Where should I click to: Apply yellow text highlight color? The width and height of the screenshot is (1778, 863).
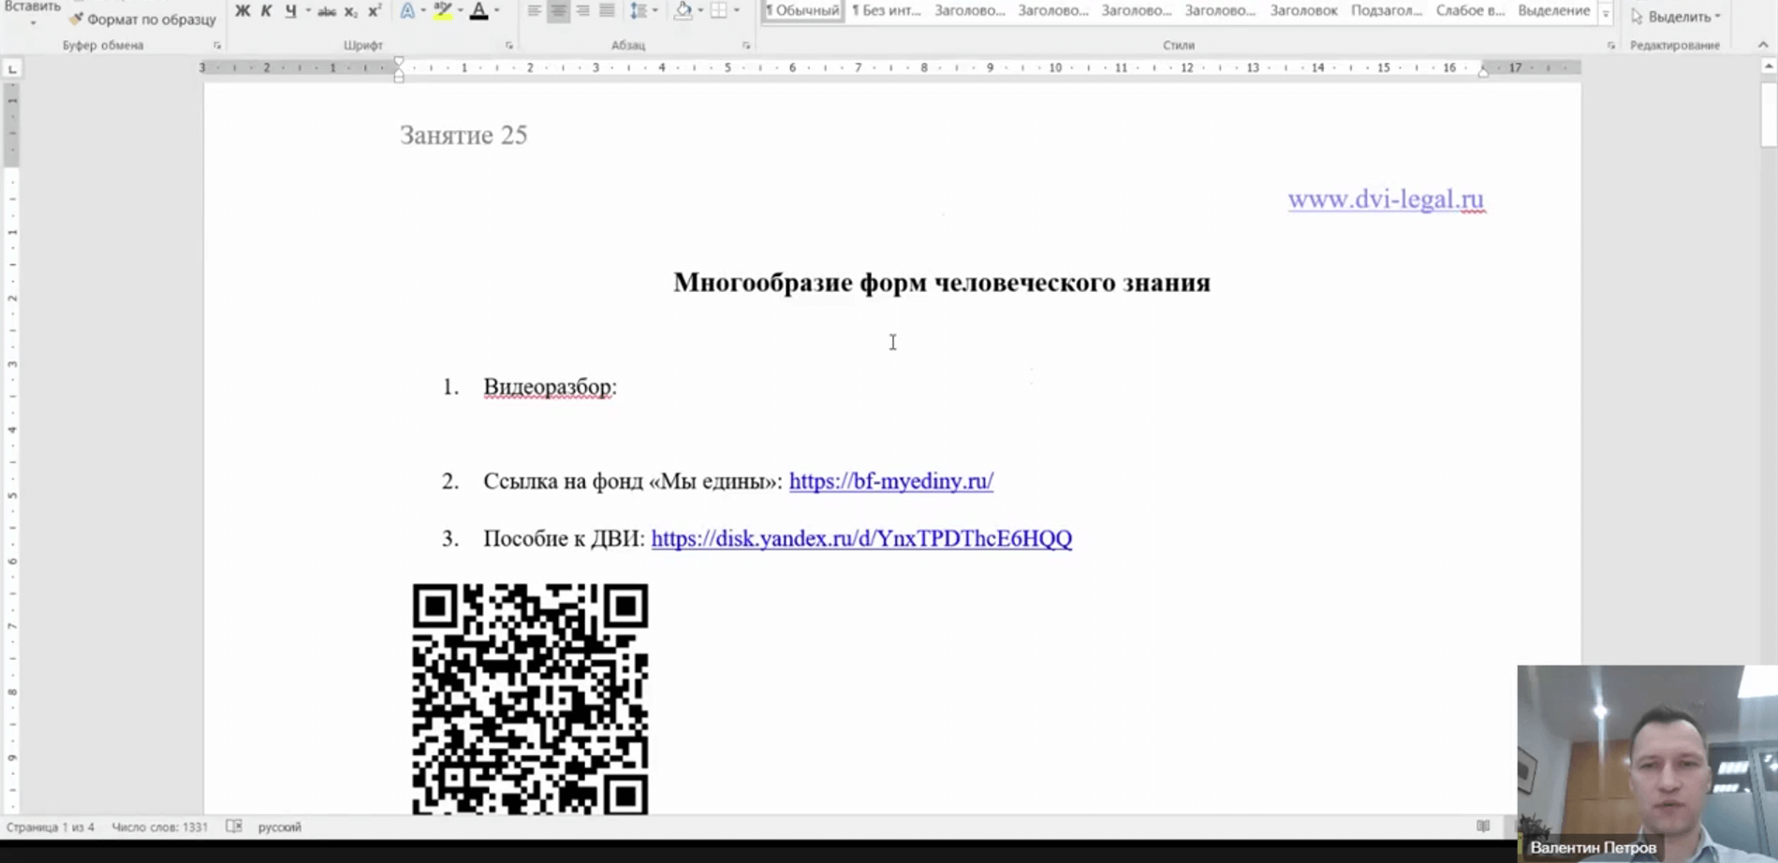443,11
